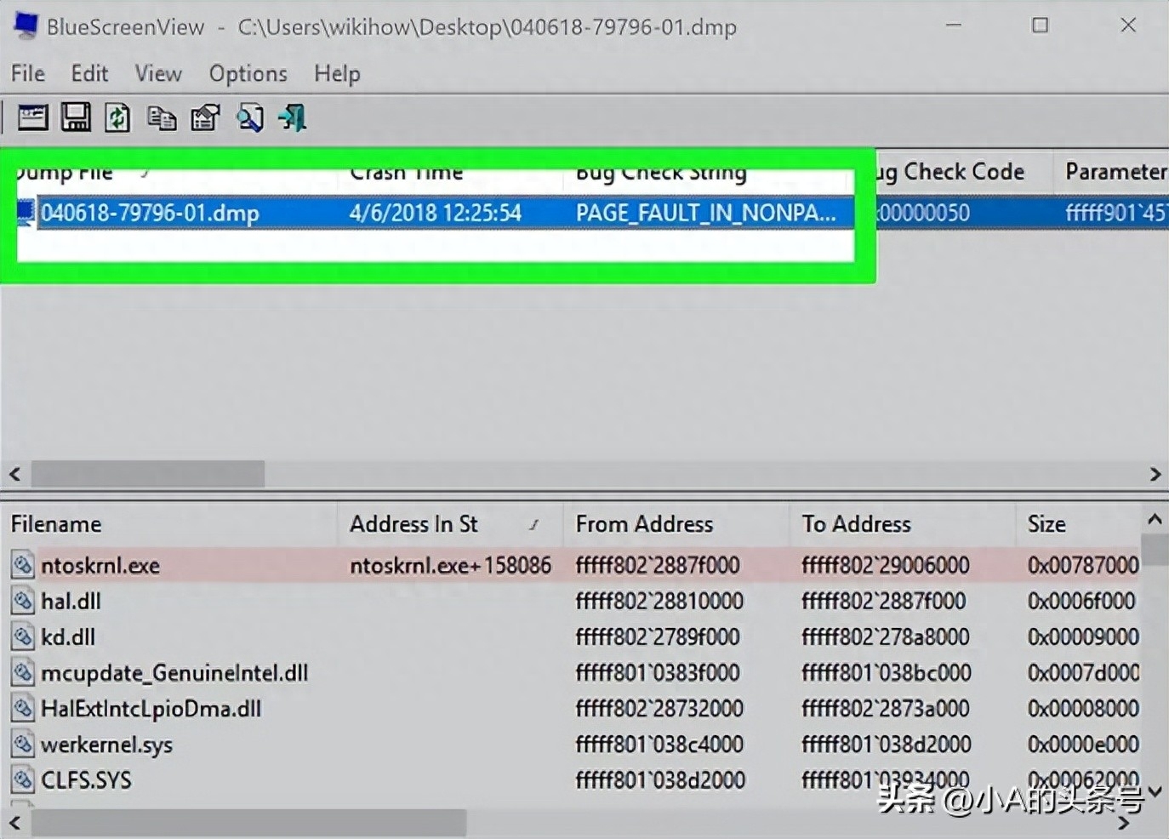Click To Address fffff802`278a8000
1169x839 pixels.
[x=885, y=636]
